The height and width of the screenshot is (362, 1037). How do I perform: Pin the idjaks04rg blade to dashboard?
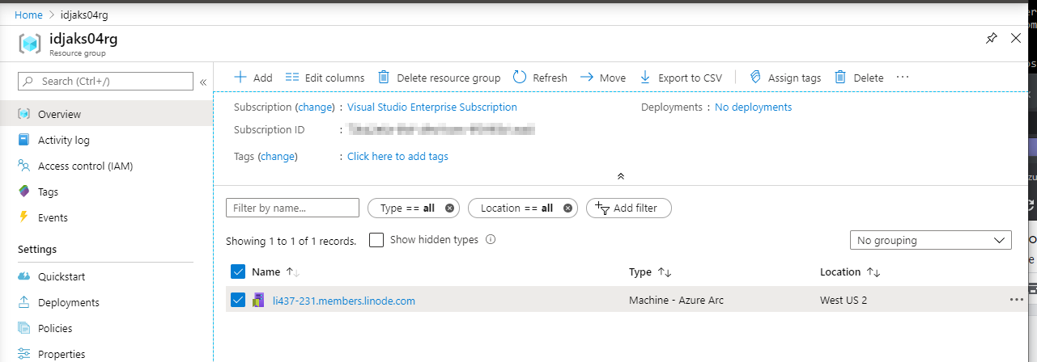point(991,38)
